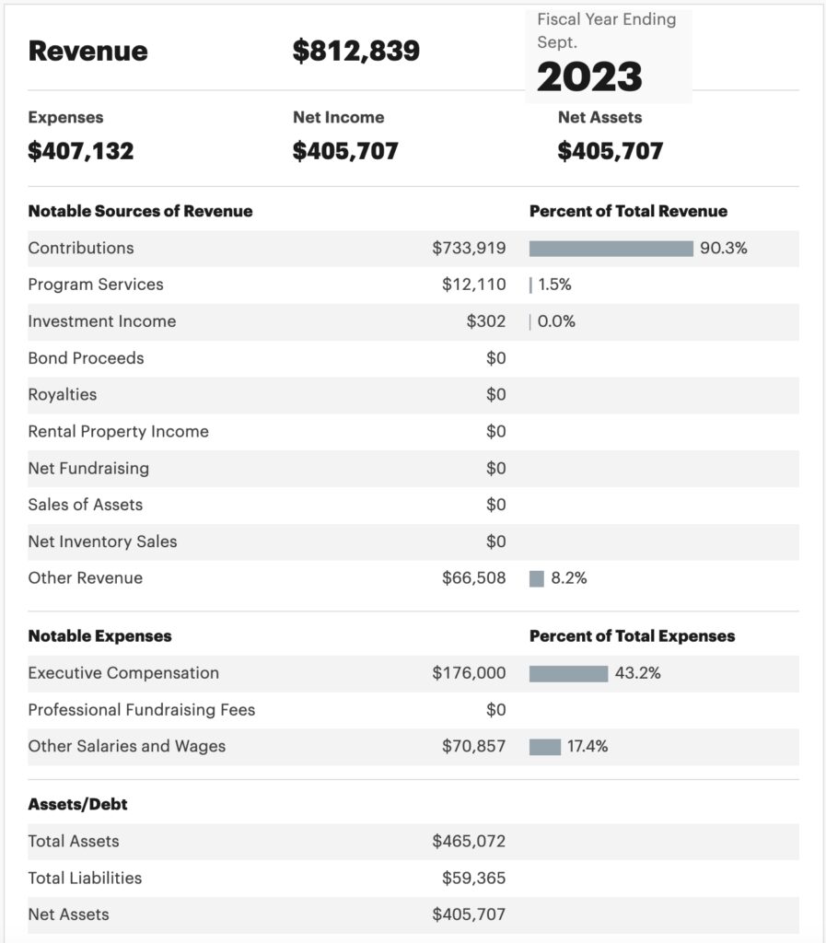826x943 pixels.
Task: Click the Net Income amount $405,707
Action: coord(345,151)
